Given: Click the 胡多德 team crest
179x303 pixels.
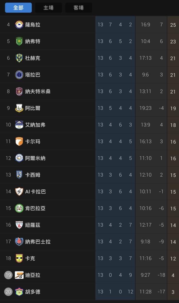Looking at the screenshot, I should (x=19, y=292).
